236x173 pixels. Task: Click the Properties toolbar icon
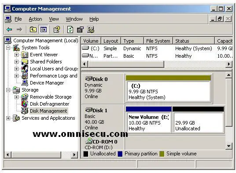80,29
